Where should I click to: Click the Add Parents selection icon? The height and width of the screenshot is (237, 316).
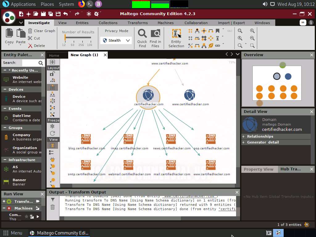[x=197, y=31]
